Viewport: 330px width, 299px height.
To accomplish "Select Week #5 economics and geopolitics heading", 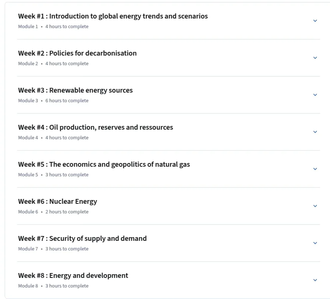I will point(104,165).
